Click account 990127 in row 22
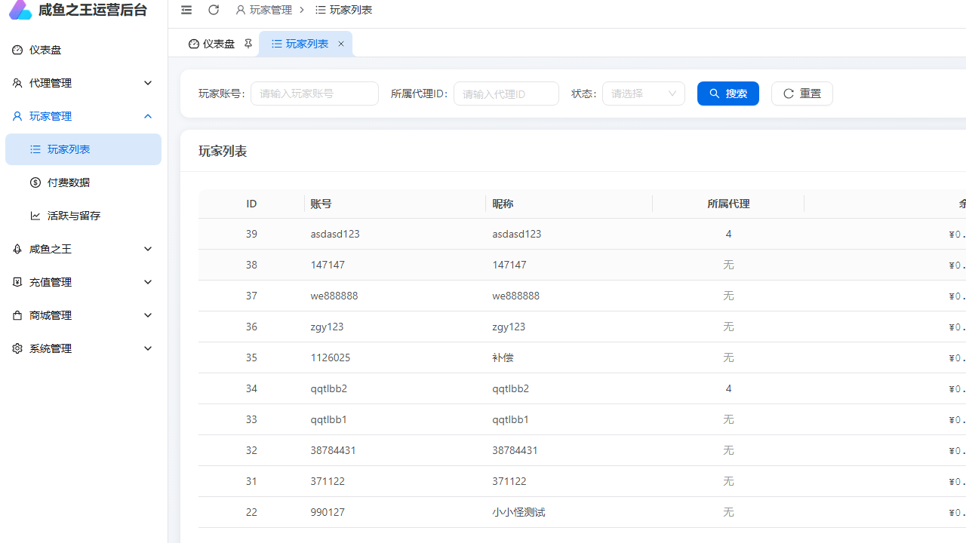966x543 pixels. click(328, 512)
